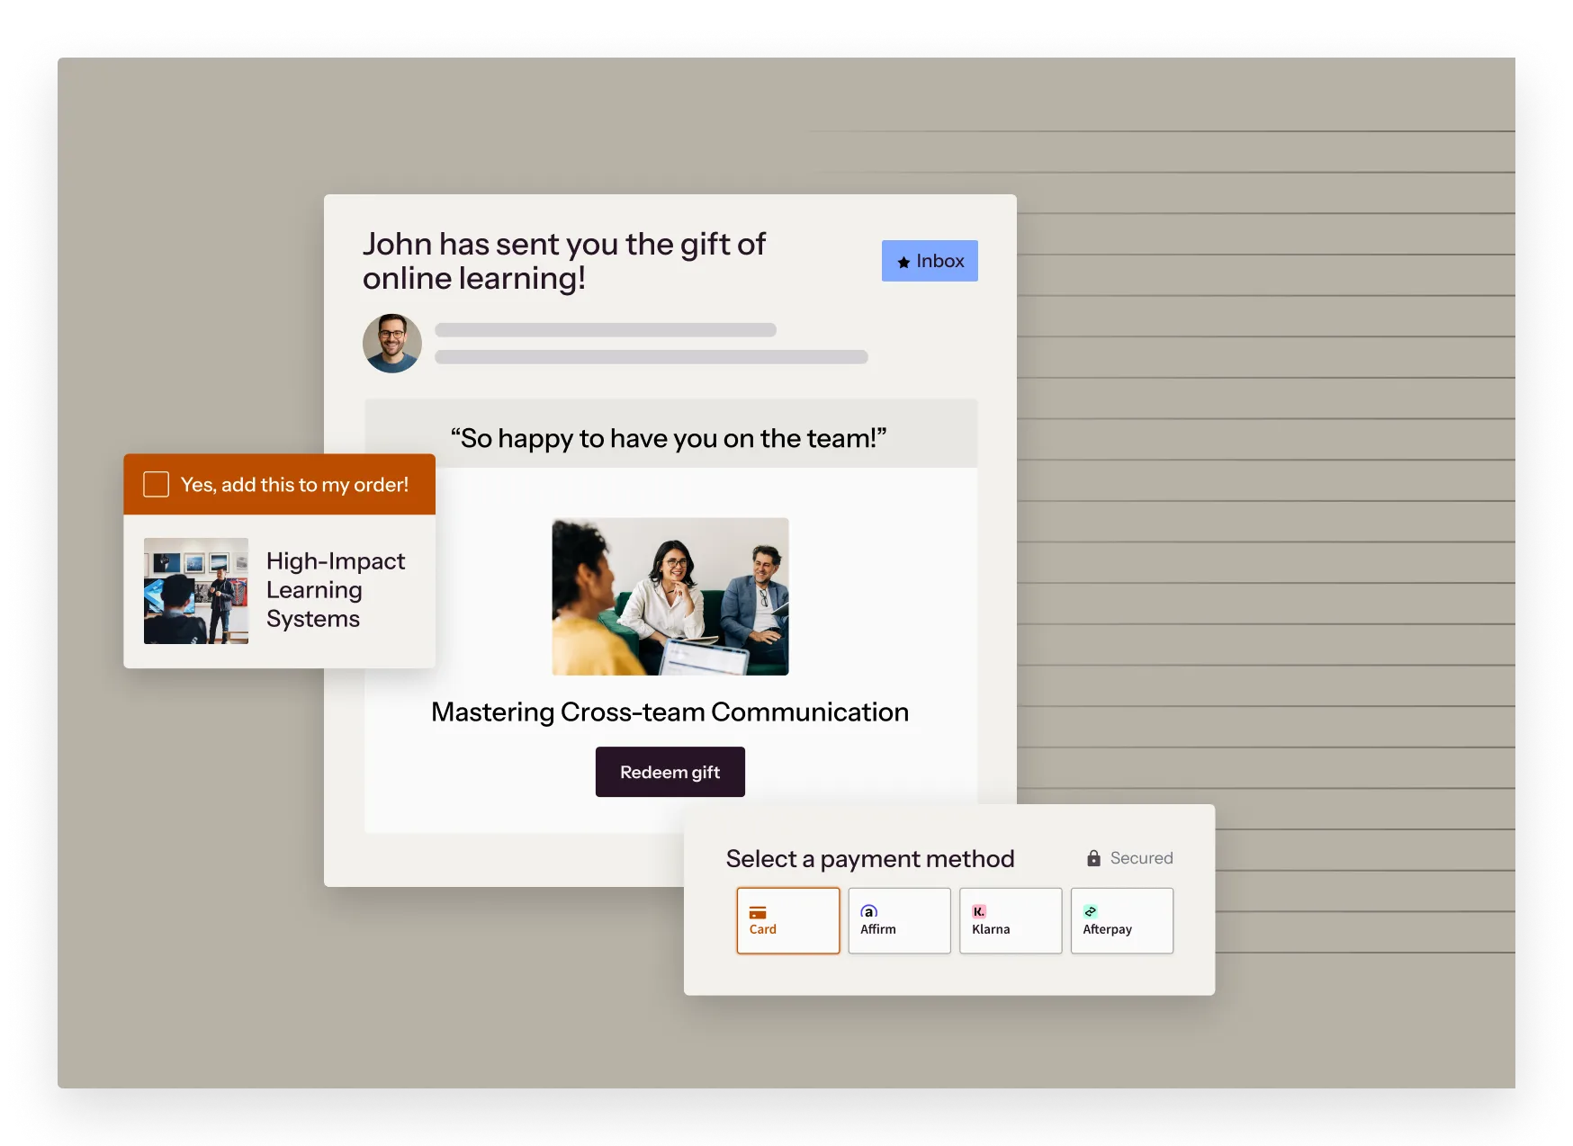
Task: Click the 'Mastering Cross-team Communication' course title
Action: (670, 712)
